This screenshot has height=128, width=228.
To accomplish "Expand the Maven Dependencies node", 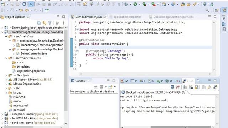I will click(x=6, y=84).
